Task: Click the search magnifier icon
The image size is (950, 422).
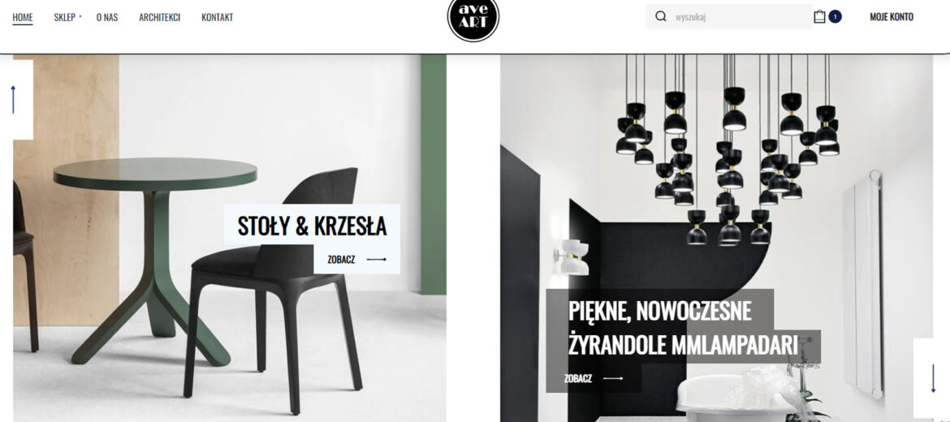Action: pyautogui.click(x=661, y=16)
